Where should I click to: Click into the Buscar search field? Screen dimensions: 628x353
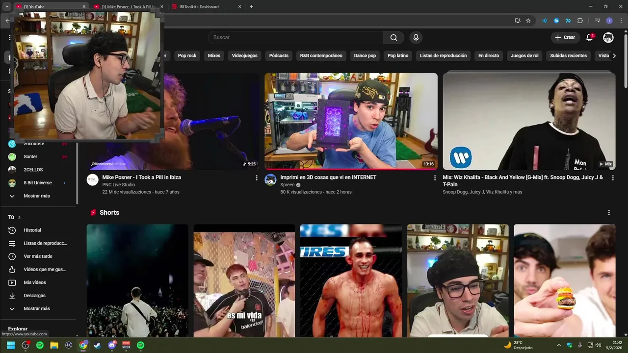[x=296, y=37]
